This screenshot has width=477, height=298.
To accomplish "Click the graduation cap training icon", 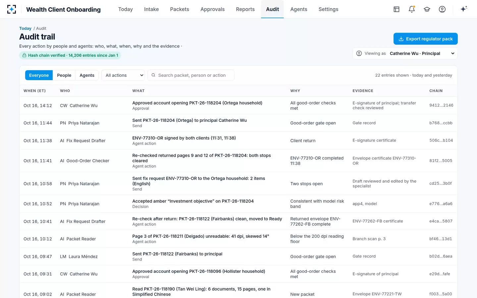I will point(427,9).
